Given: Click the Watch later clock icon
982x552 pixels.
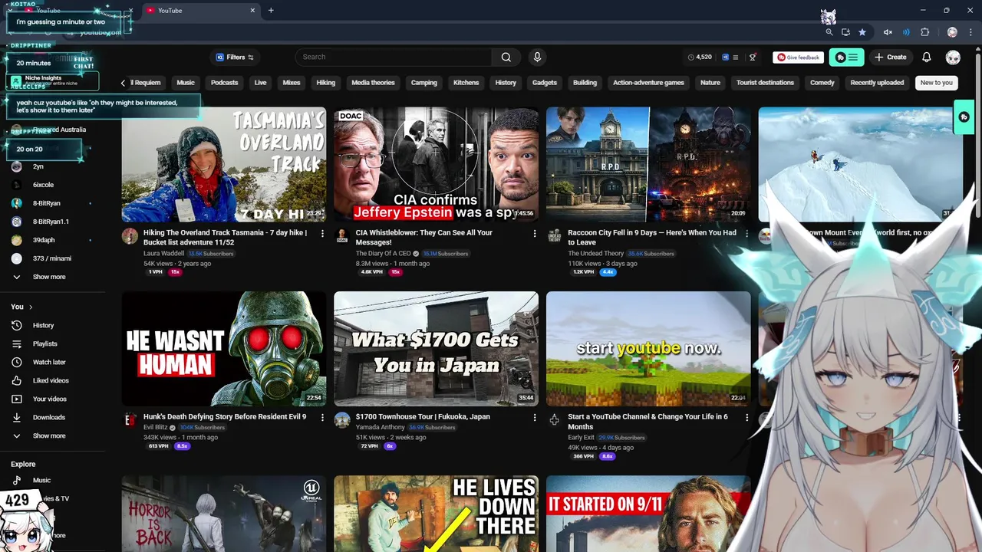Looking at the screenshot, I should (16, 362).
